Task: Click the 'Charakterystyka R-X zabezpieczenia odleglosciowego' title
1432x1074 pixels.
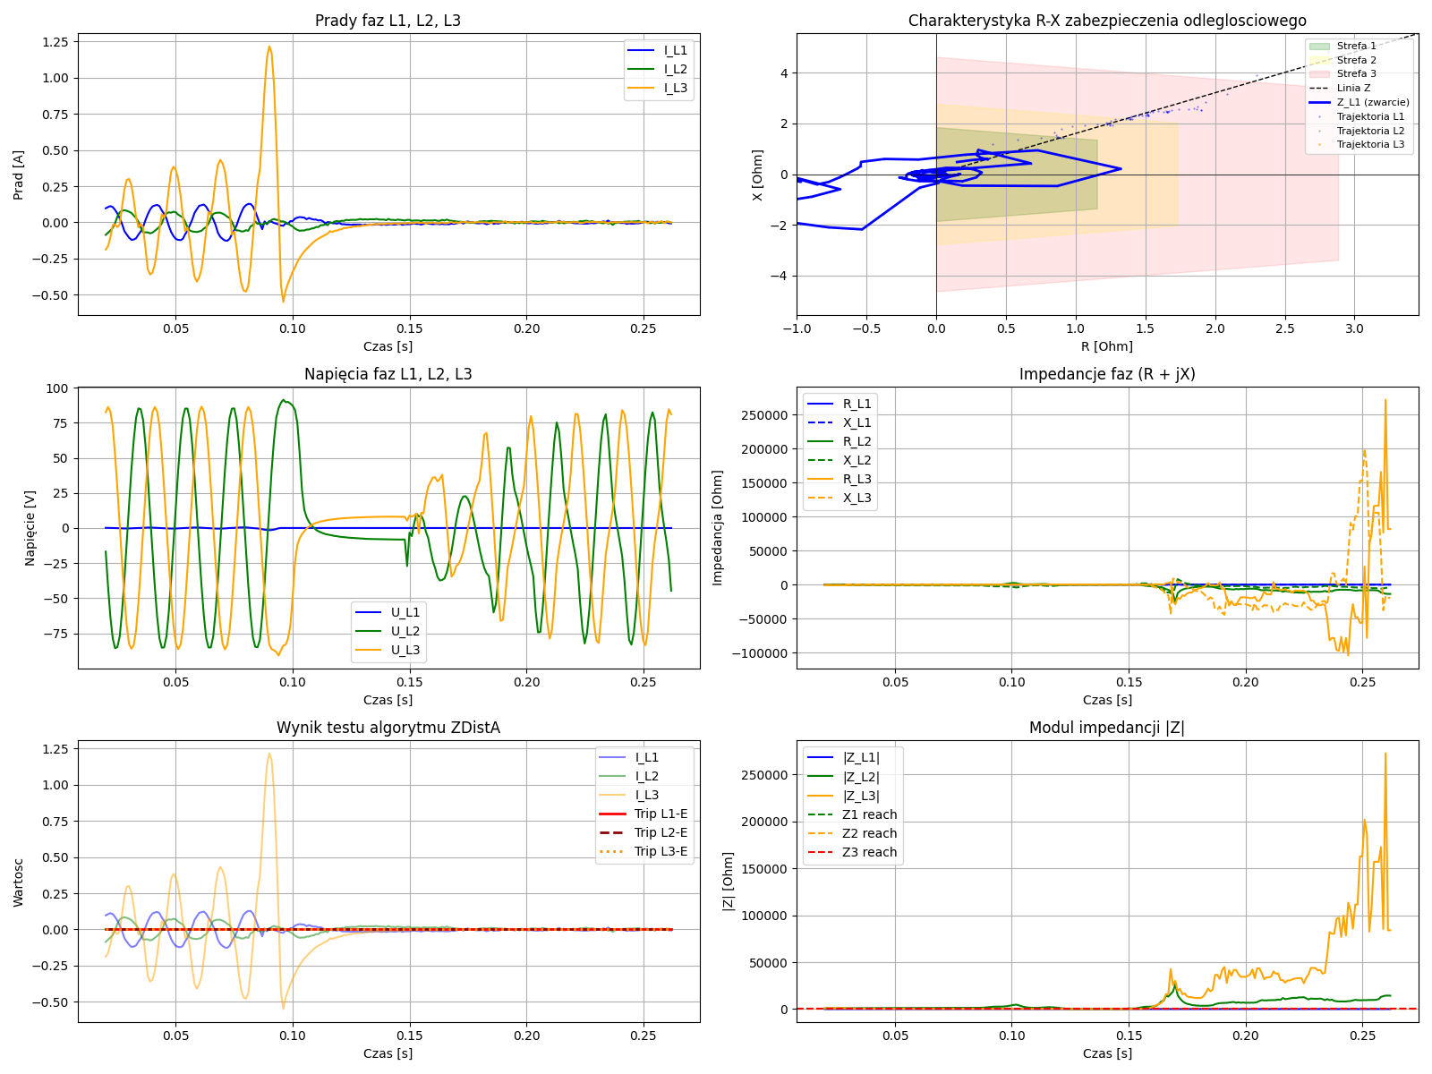Action: click(1107, 21)
